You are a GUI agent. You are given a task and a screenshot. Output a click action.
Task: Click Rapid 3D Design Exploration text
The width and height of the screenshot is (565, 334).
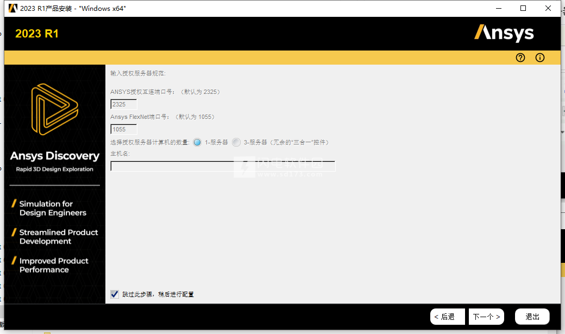55,169
